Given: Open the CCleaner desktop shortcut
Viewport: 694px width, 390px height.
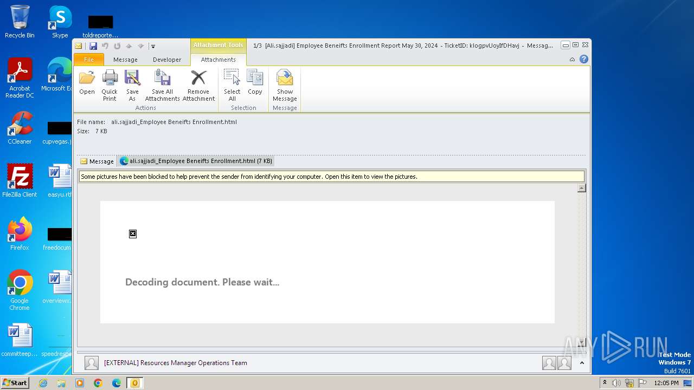Looking at the screenshot, I should coord(20,128).
